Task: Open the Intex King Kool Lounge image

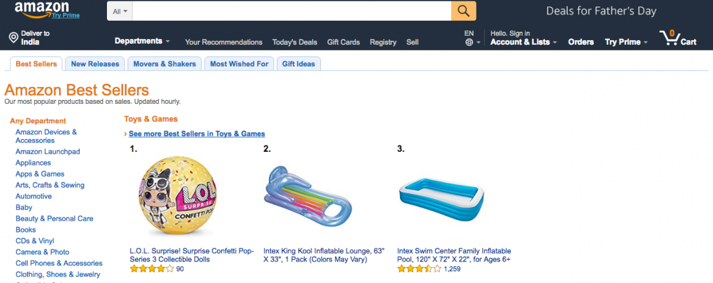Action: (307, 195)
